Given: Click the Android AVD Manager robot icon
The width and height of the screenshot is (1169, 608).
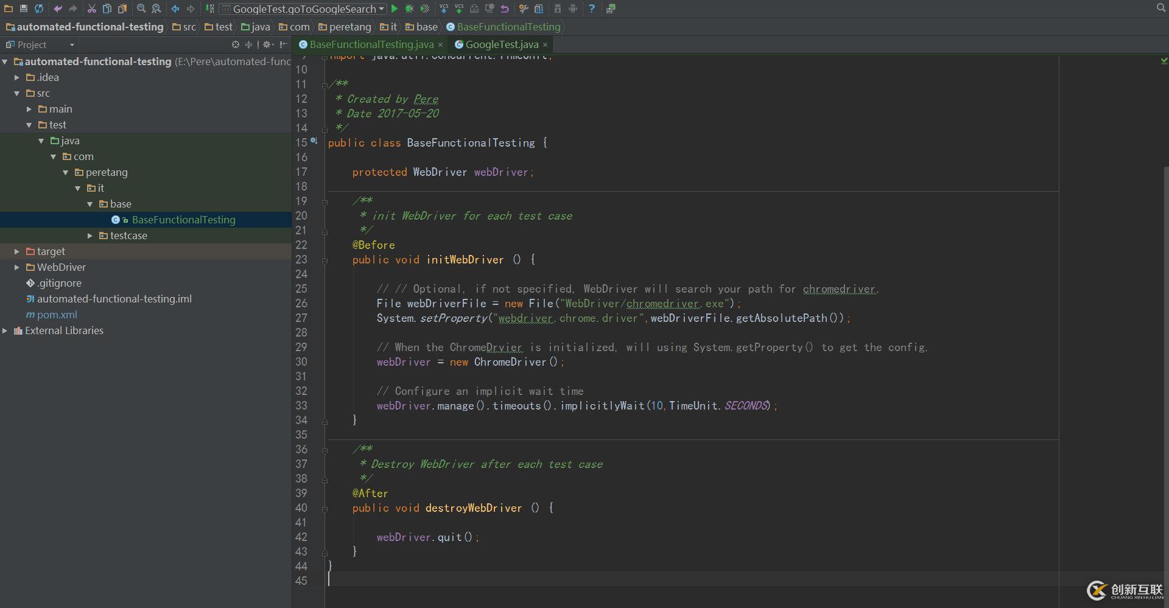Looking at the screenshot, I should (x=573, y=9).
